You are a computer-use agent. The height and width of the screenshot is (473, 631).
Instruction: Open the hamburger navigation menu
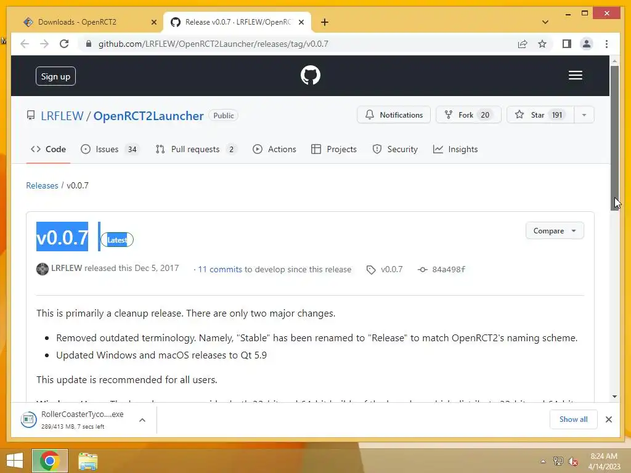[575, 75]
